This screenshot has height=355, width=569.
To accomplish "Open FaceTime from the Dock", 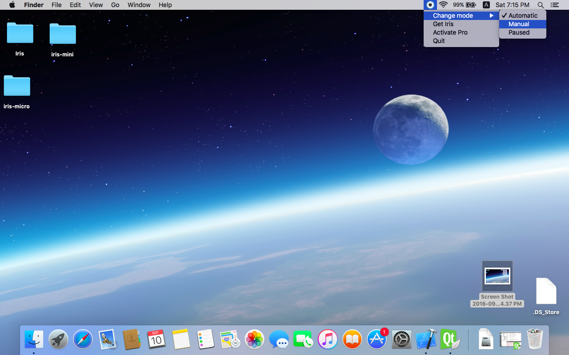I will pyautogui.click(x=303, y=340).
